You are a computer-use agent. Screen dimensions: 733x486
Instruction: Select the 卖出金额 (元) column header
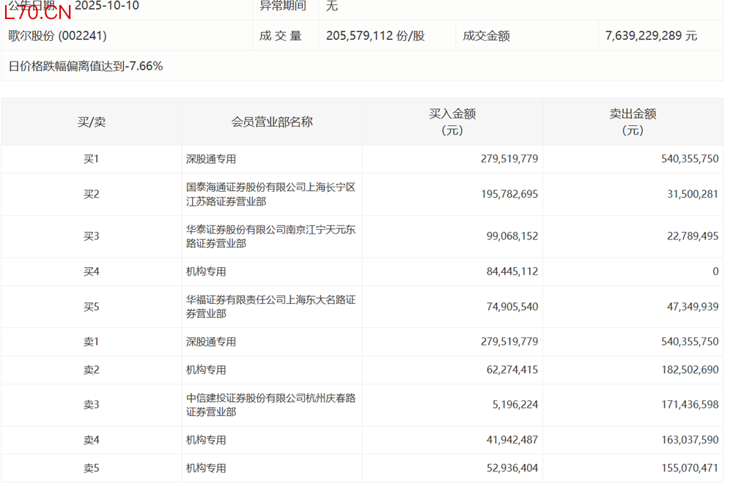pyautogui.click(x=633, y=121)
